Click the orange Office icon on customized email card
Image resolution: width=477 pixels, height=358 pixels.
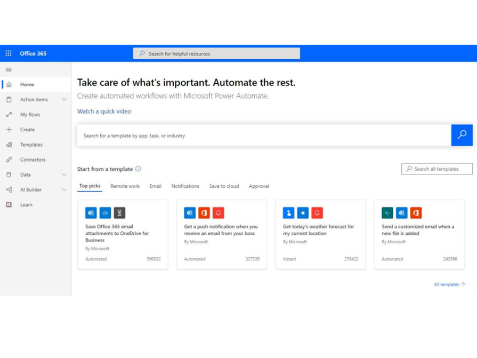[x=416, y=213]
